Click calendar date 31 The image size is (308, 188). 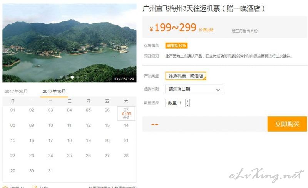50,171
